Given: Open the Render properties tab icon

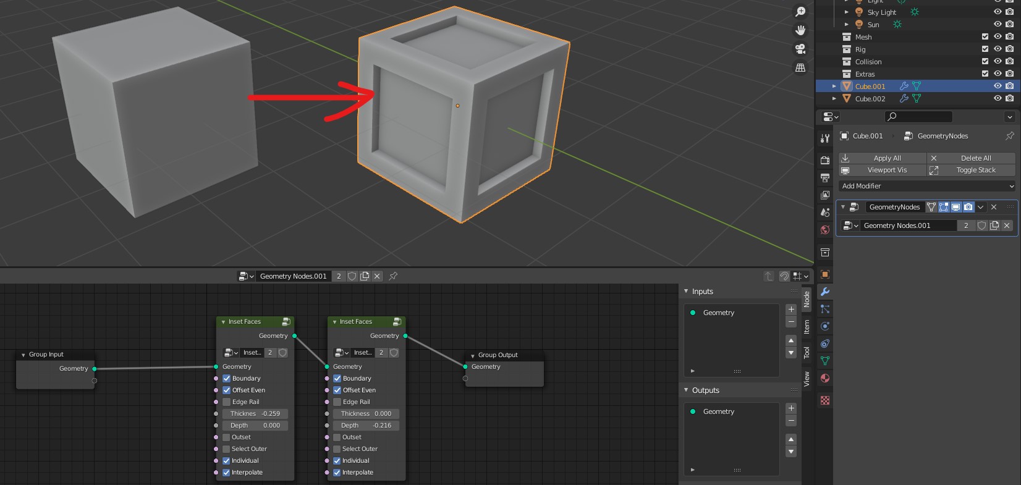Looking at the screenshot, I should [825, 160].
